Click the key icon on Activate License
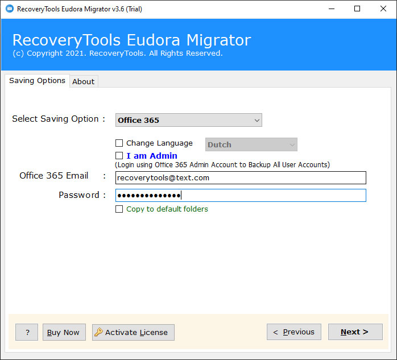397x360 pixels. 98,332
